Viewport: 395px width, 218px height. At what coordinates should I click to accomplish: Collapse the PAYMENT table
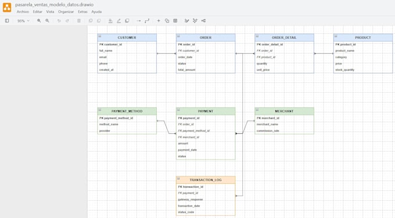coord(178,110)
